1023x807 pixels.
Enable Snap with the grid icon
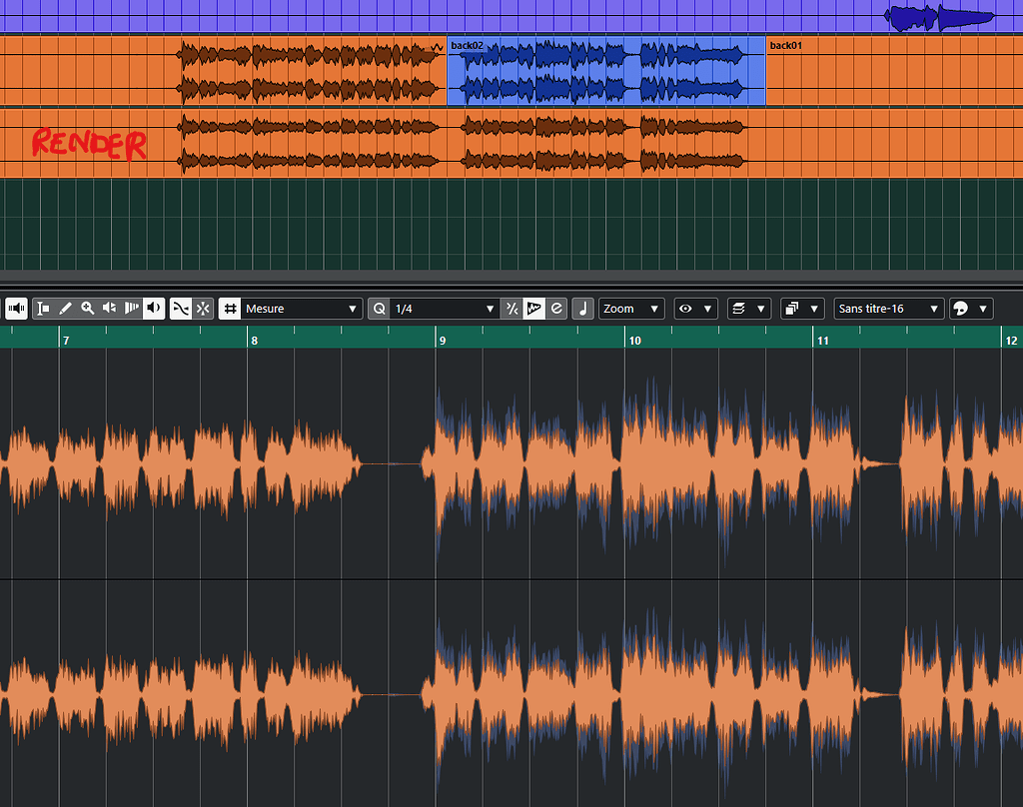[x=230, y=308]
